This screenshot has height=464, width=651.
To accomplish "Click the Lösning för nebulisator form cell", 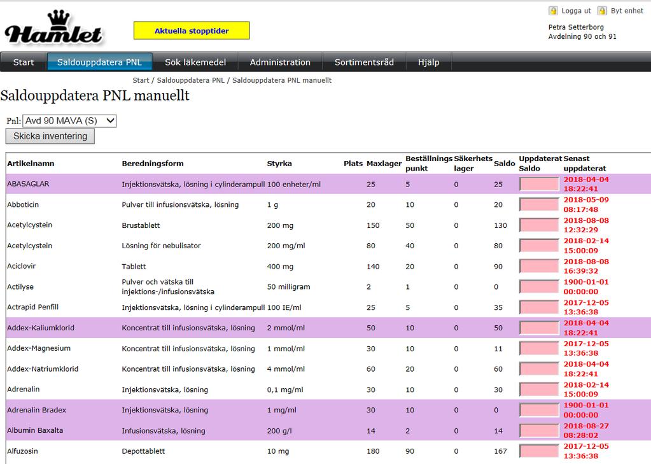I will 161,246.
